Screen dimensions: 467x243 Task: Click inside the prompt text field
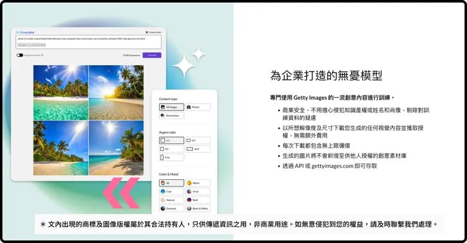point(88,42)
